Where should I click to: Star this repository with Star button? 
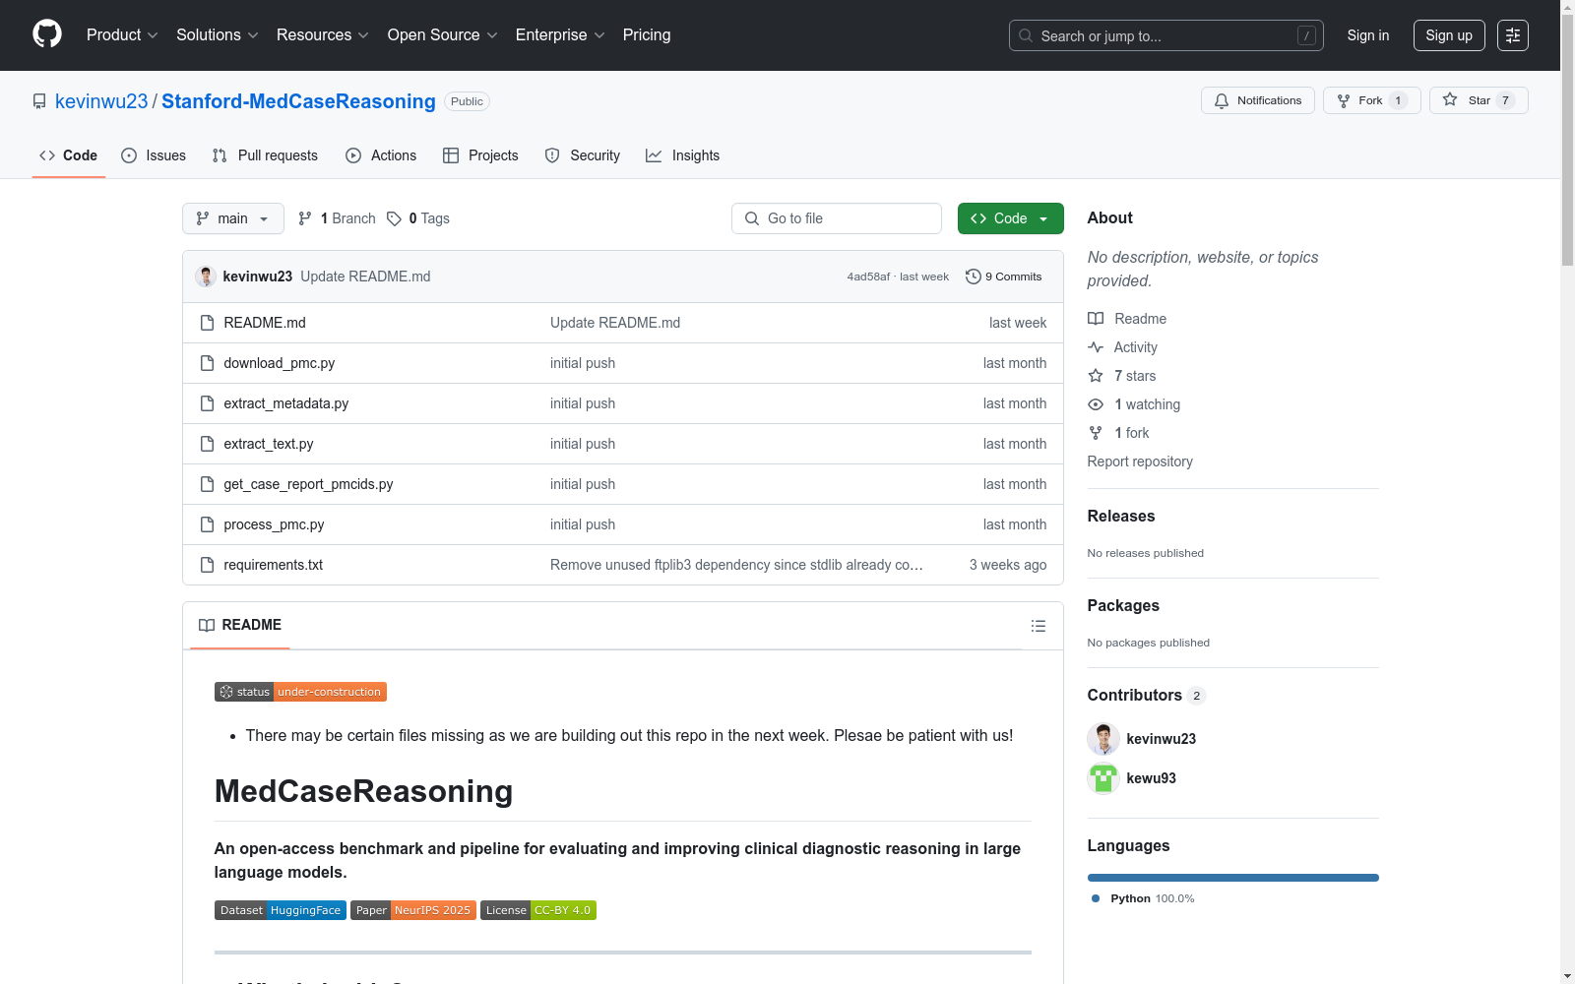pos(1479,100)
